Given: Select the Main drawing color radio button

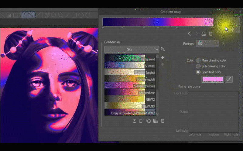Looking at the screenshot, I should 198,60.
